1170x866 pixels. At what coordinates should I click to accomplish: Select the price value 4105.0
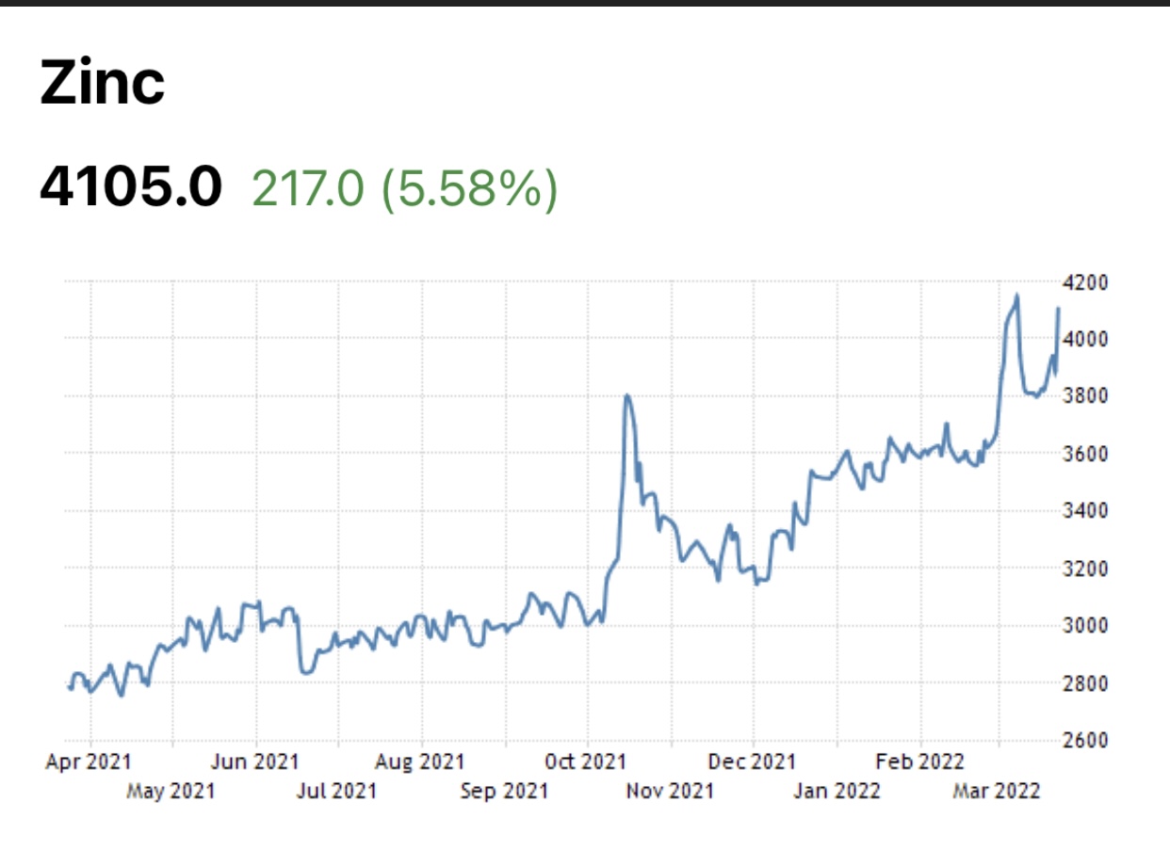[131, 187]
